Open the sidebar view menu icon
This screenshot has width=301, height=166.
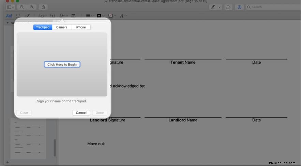pyautogui.click(x=10, y=7)
